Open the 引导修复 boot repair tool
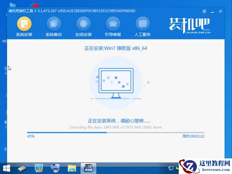 pos(113,26)
